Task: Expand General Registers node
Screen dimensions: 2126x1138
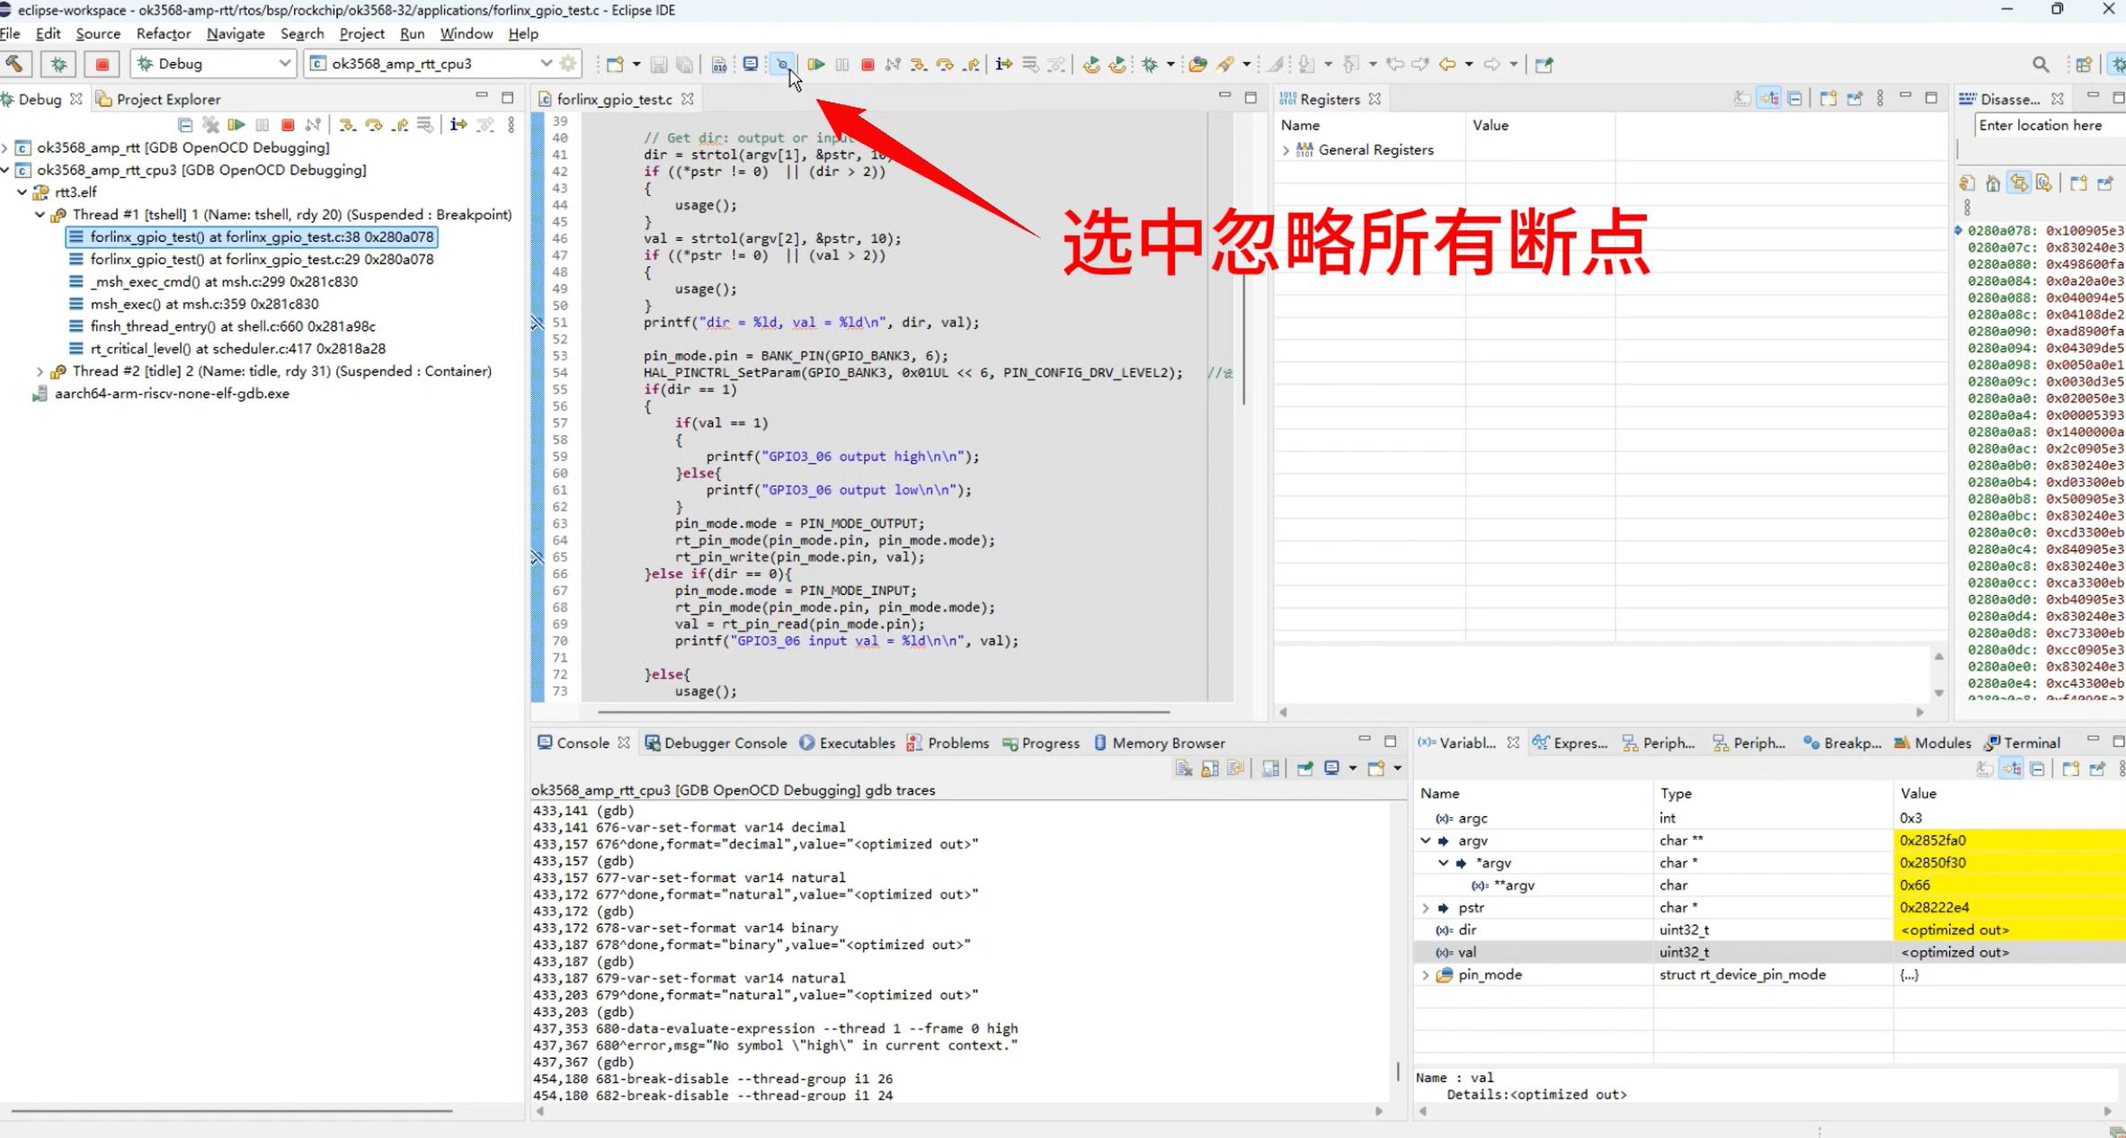Action: coord(1285,150)
